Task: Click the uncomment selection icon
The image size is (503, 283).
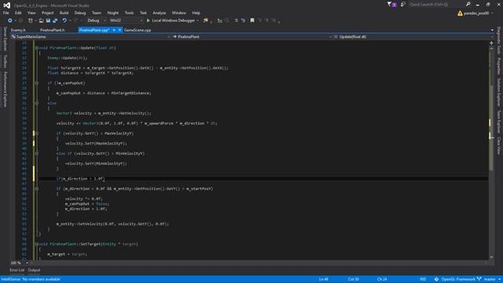Action: click(243, 20)
